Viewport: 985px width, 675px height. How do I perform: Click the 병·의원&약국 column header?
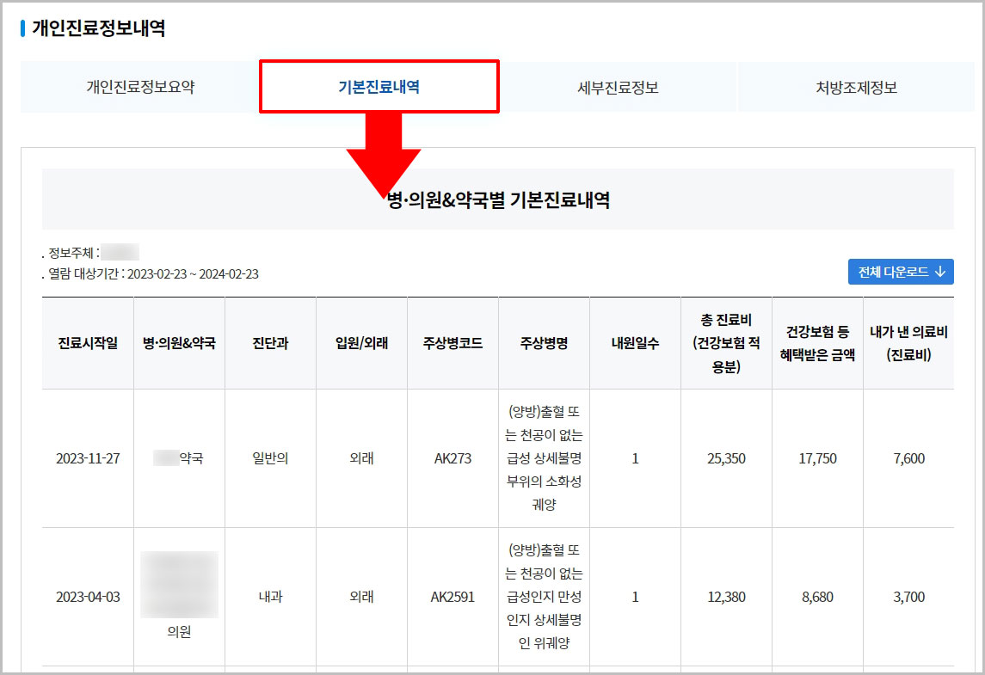point(180,342)
